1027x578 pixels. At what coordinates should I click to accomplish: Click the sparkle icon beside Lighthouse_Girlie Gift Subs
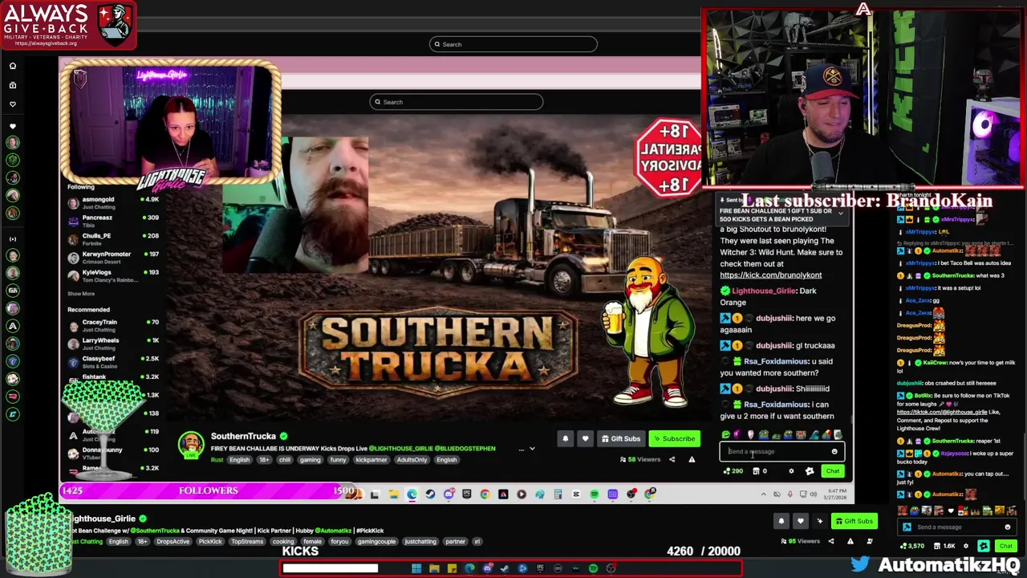(x=820, y=521)
